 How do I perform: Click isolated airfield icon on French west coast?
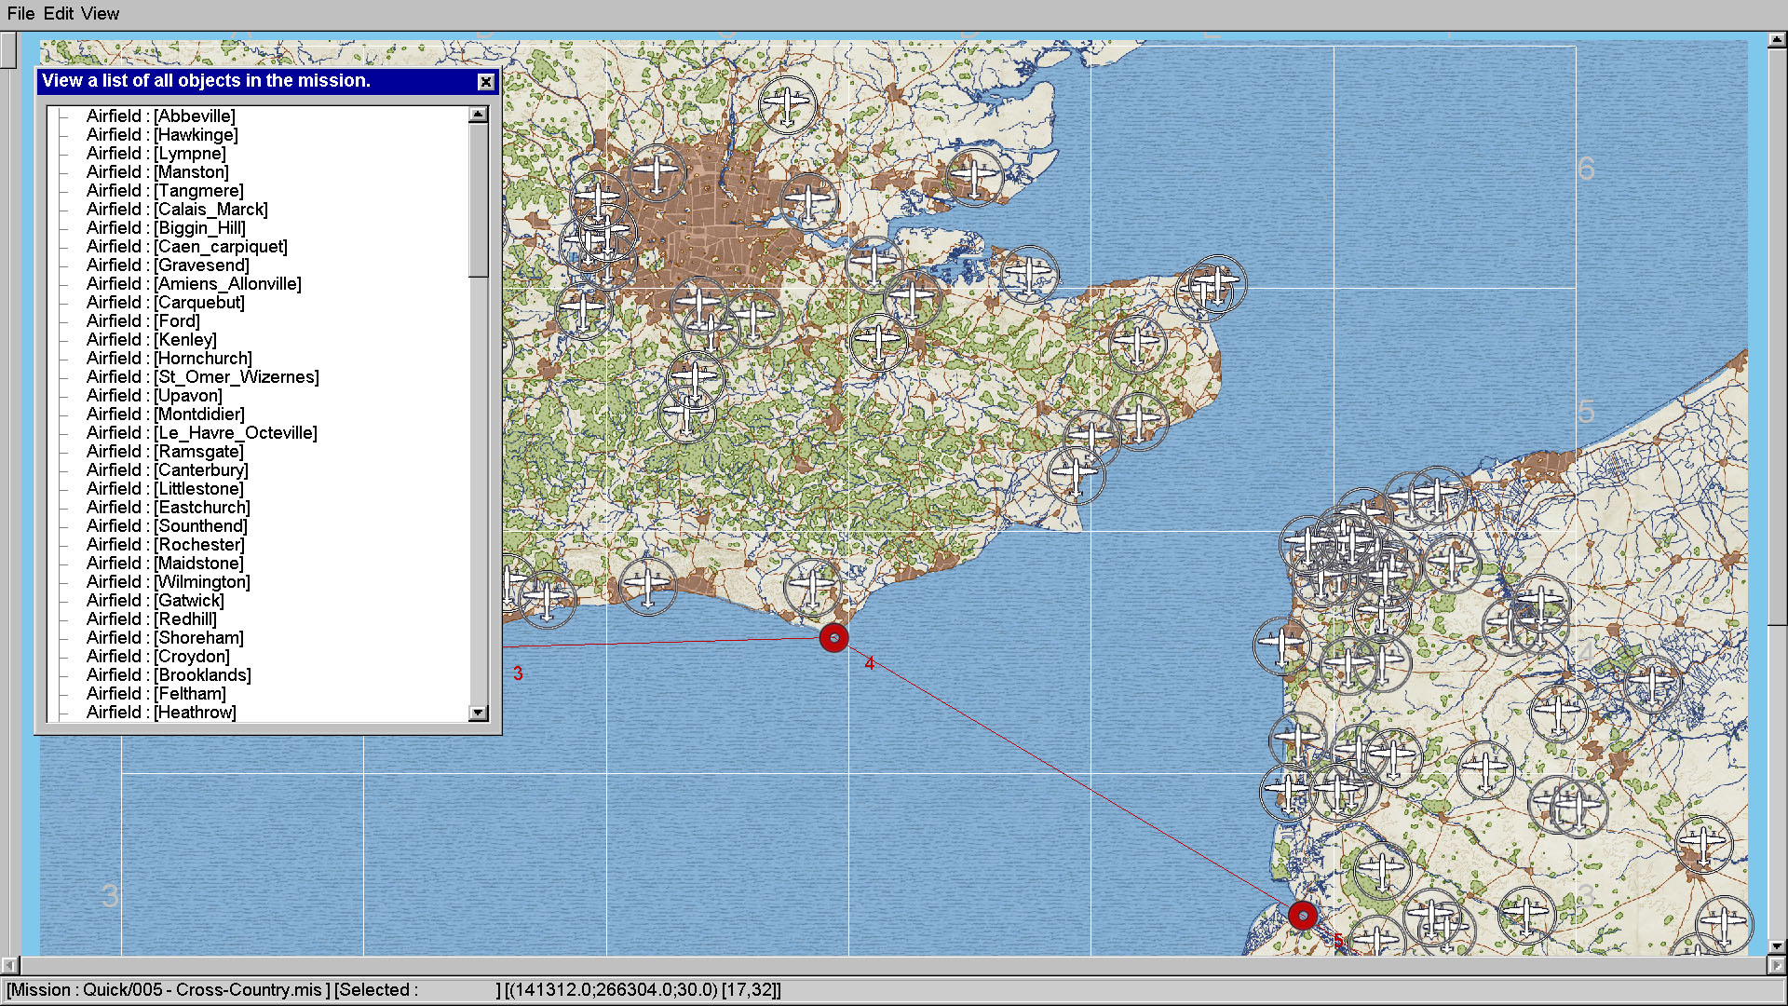tap(1282, 645)
